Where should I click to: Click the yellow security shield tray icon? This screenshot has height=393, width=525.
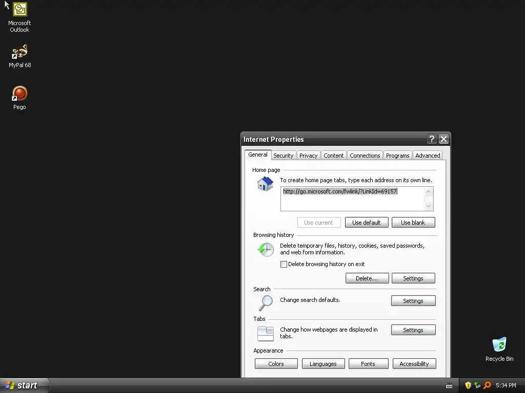(468, 385)
